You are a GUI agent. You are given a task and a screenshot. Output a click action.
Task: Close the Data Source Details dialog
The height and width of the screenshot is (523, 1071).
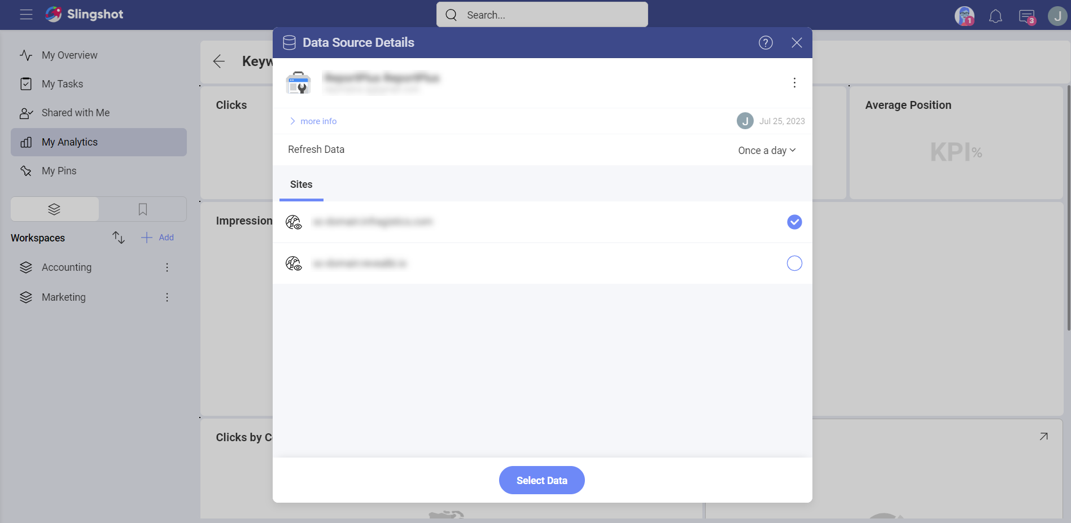click(x=797, y=43)
